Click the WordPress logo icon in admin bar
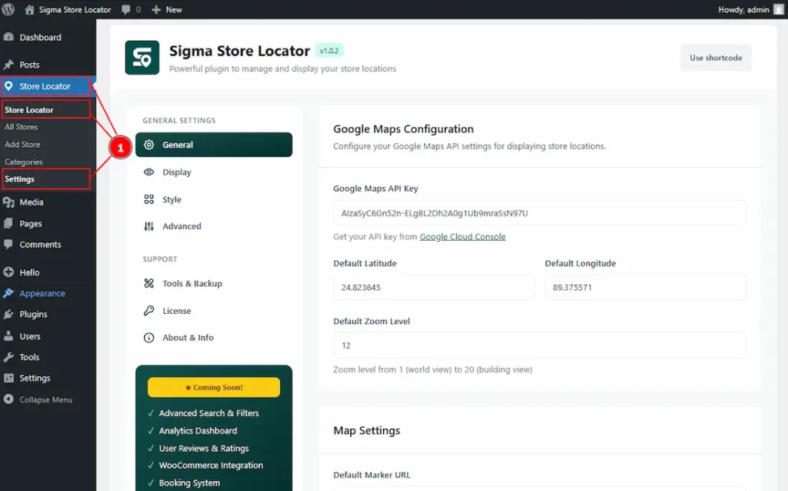 point(8,9)
